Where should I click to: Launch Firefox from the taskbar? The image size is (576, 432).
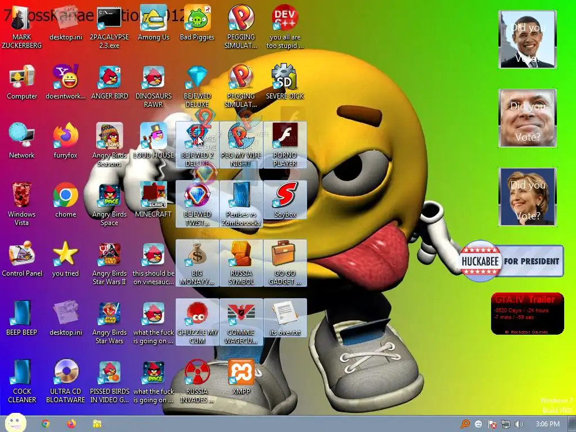point(71,424)
